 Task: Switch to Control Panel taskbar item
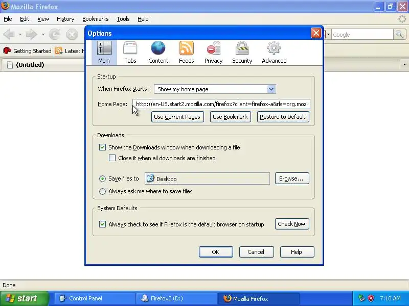tap(95, 298)
